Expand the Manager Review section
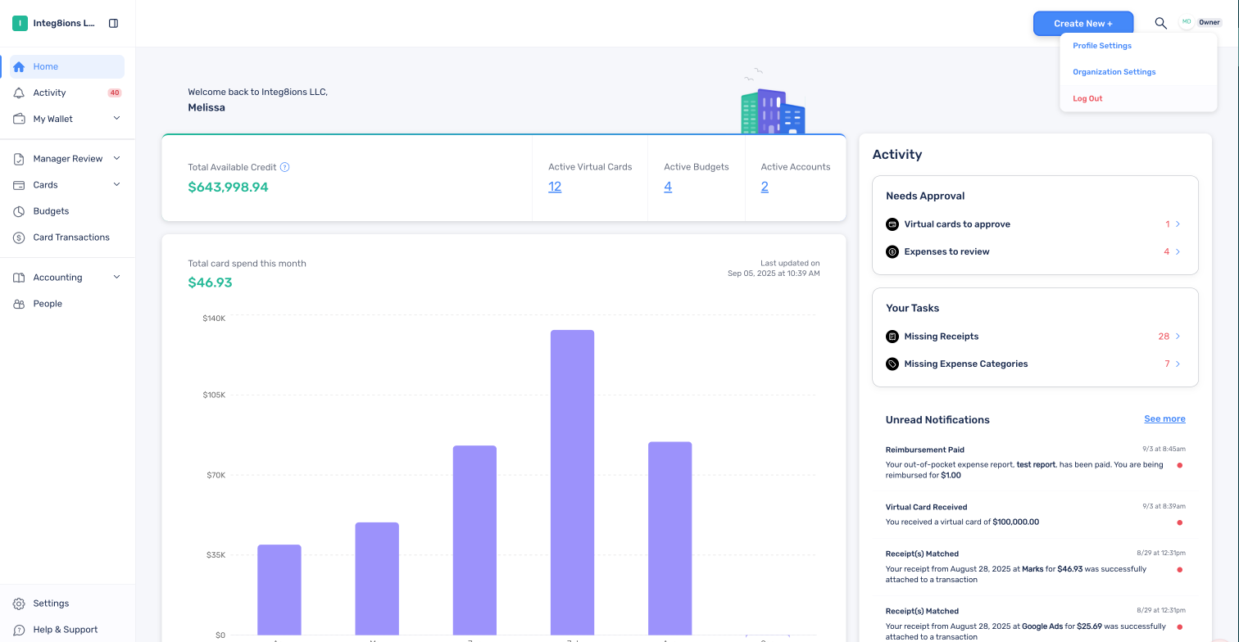 click(x=116, y=158)
